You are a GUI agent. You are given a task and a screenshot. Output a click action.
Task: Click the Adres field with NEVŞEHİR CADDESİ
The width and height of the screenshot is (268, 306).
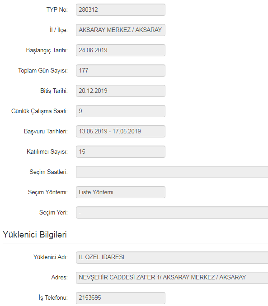click(x=172, y=278)
